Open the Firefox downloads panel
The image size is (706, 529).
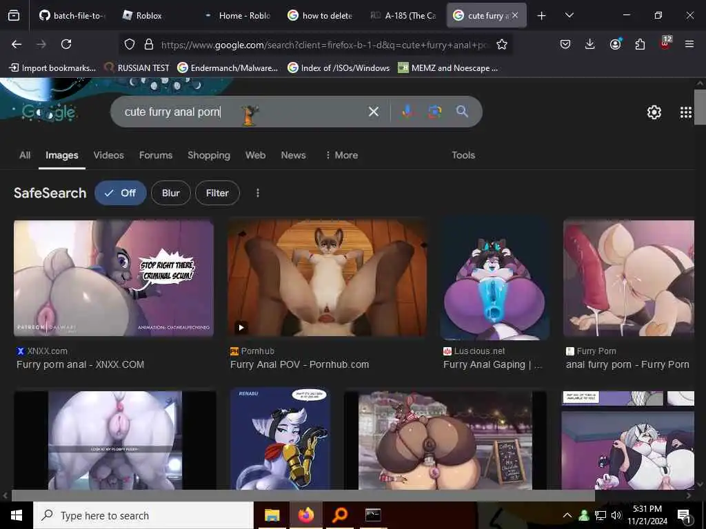[590, 44]
